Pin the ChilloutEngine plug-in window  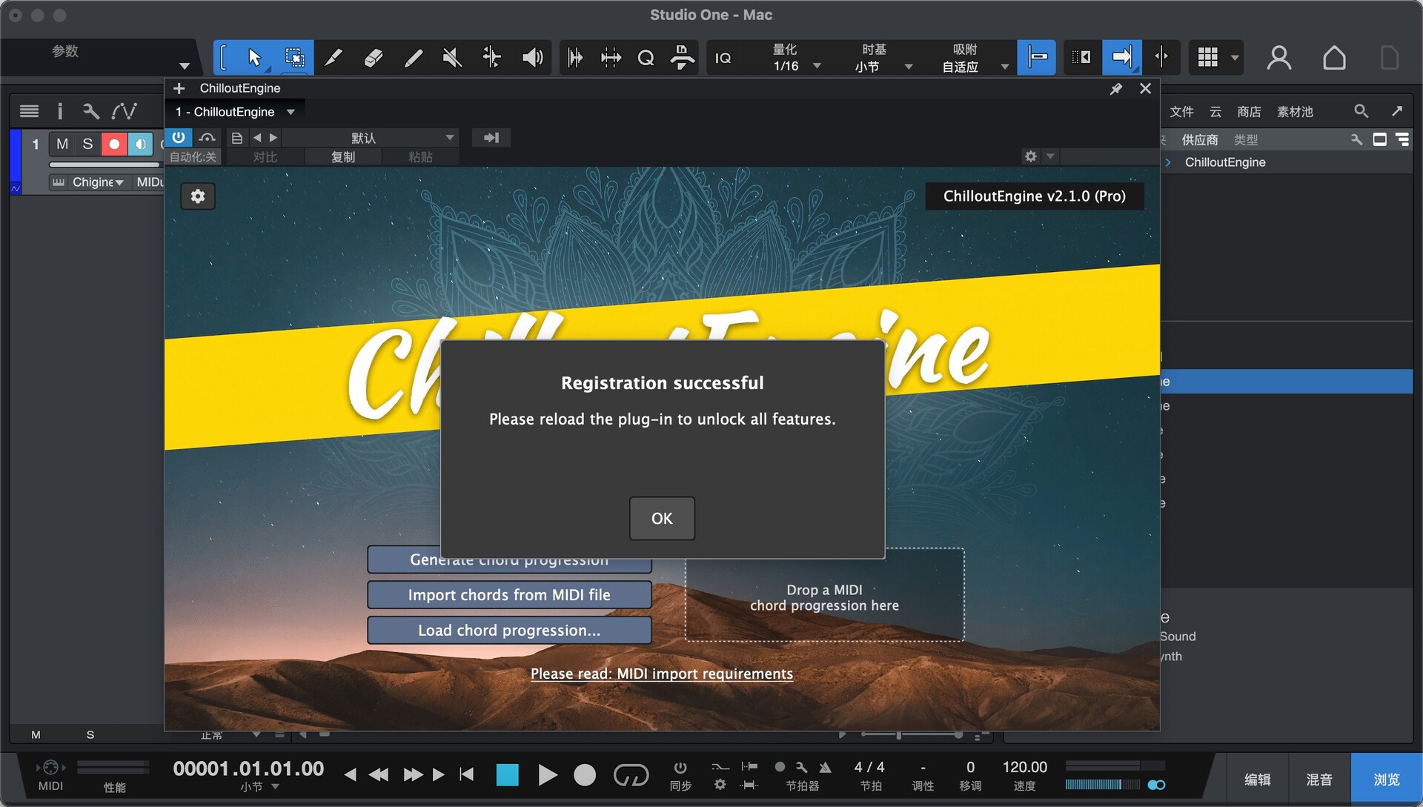[1115, 89]
